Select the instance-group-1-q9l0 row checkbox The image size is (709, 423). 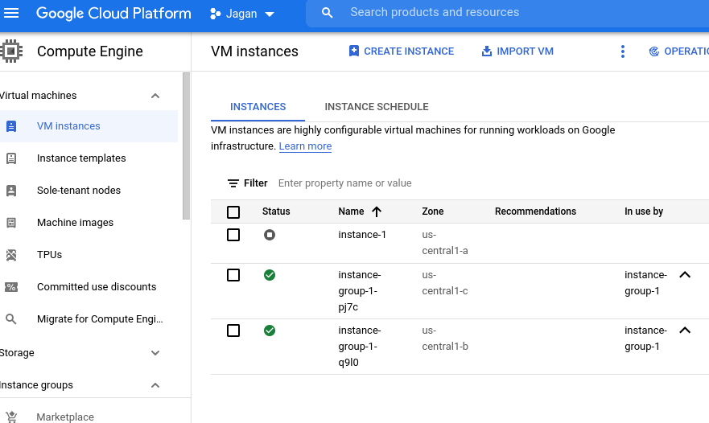click(233, 331)
